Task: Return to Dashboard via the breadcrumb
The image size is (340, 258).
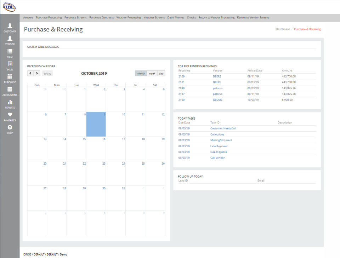Action: 282,29
